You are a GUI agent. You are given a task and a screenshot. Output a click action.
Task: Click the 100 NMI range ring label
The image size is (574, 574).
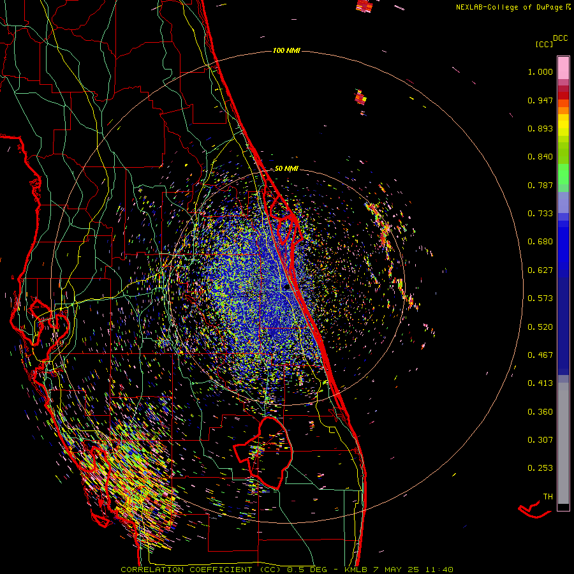coord(286,50)
